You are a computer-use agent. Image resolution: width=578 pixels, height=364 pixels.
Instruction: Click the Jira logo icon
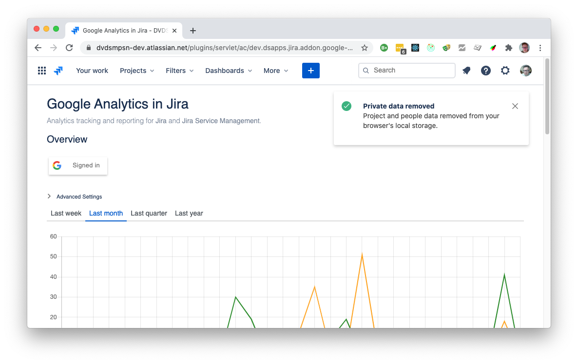[58, 71]
